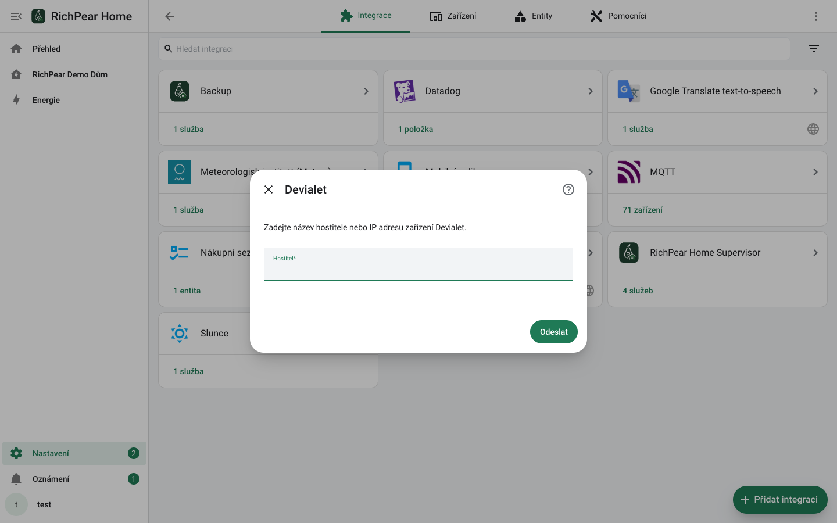Click the "Datadog" card title
837x523 pixels.
click(443, 91)
